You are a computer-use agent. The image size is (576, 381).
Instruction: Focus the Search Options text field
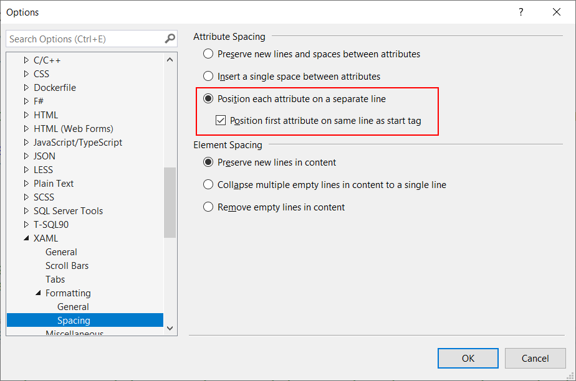84,39
